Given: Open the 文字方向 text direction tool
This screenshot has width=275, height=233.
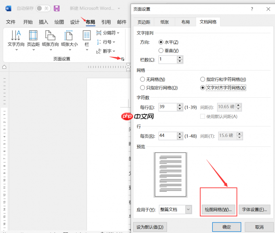Looking at the screenshot, I should tap(16, 38).
